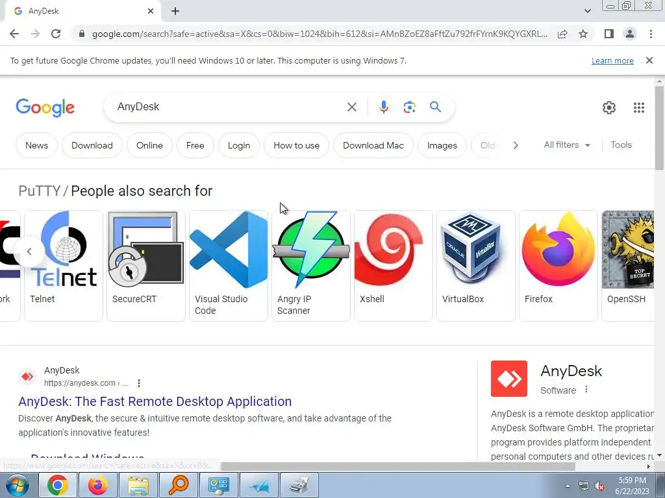Open Chrome three-dot menu
665x498 pixels.
click(651, 34)
